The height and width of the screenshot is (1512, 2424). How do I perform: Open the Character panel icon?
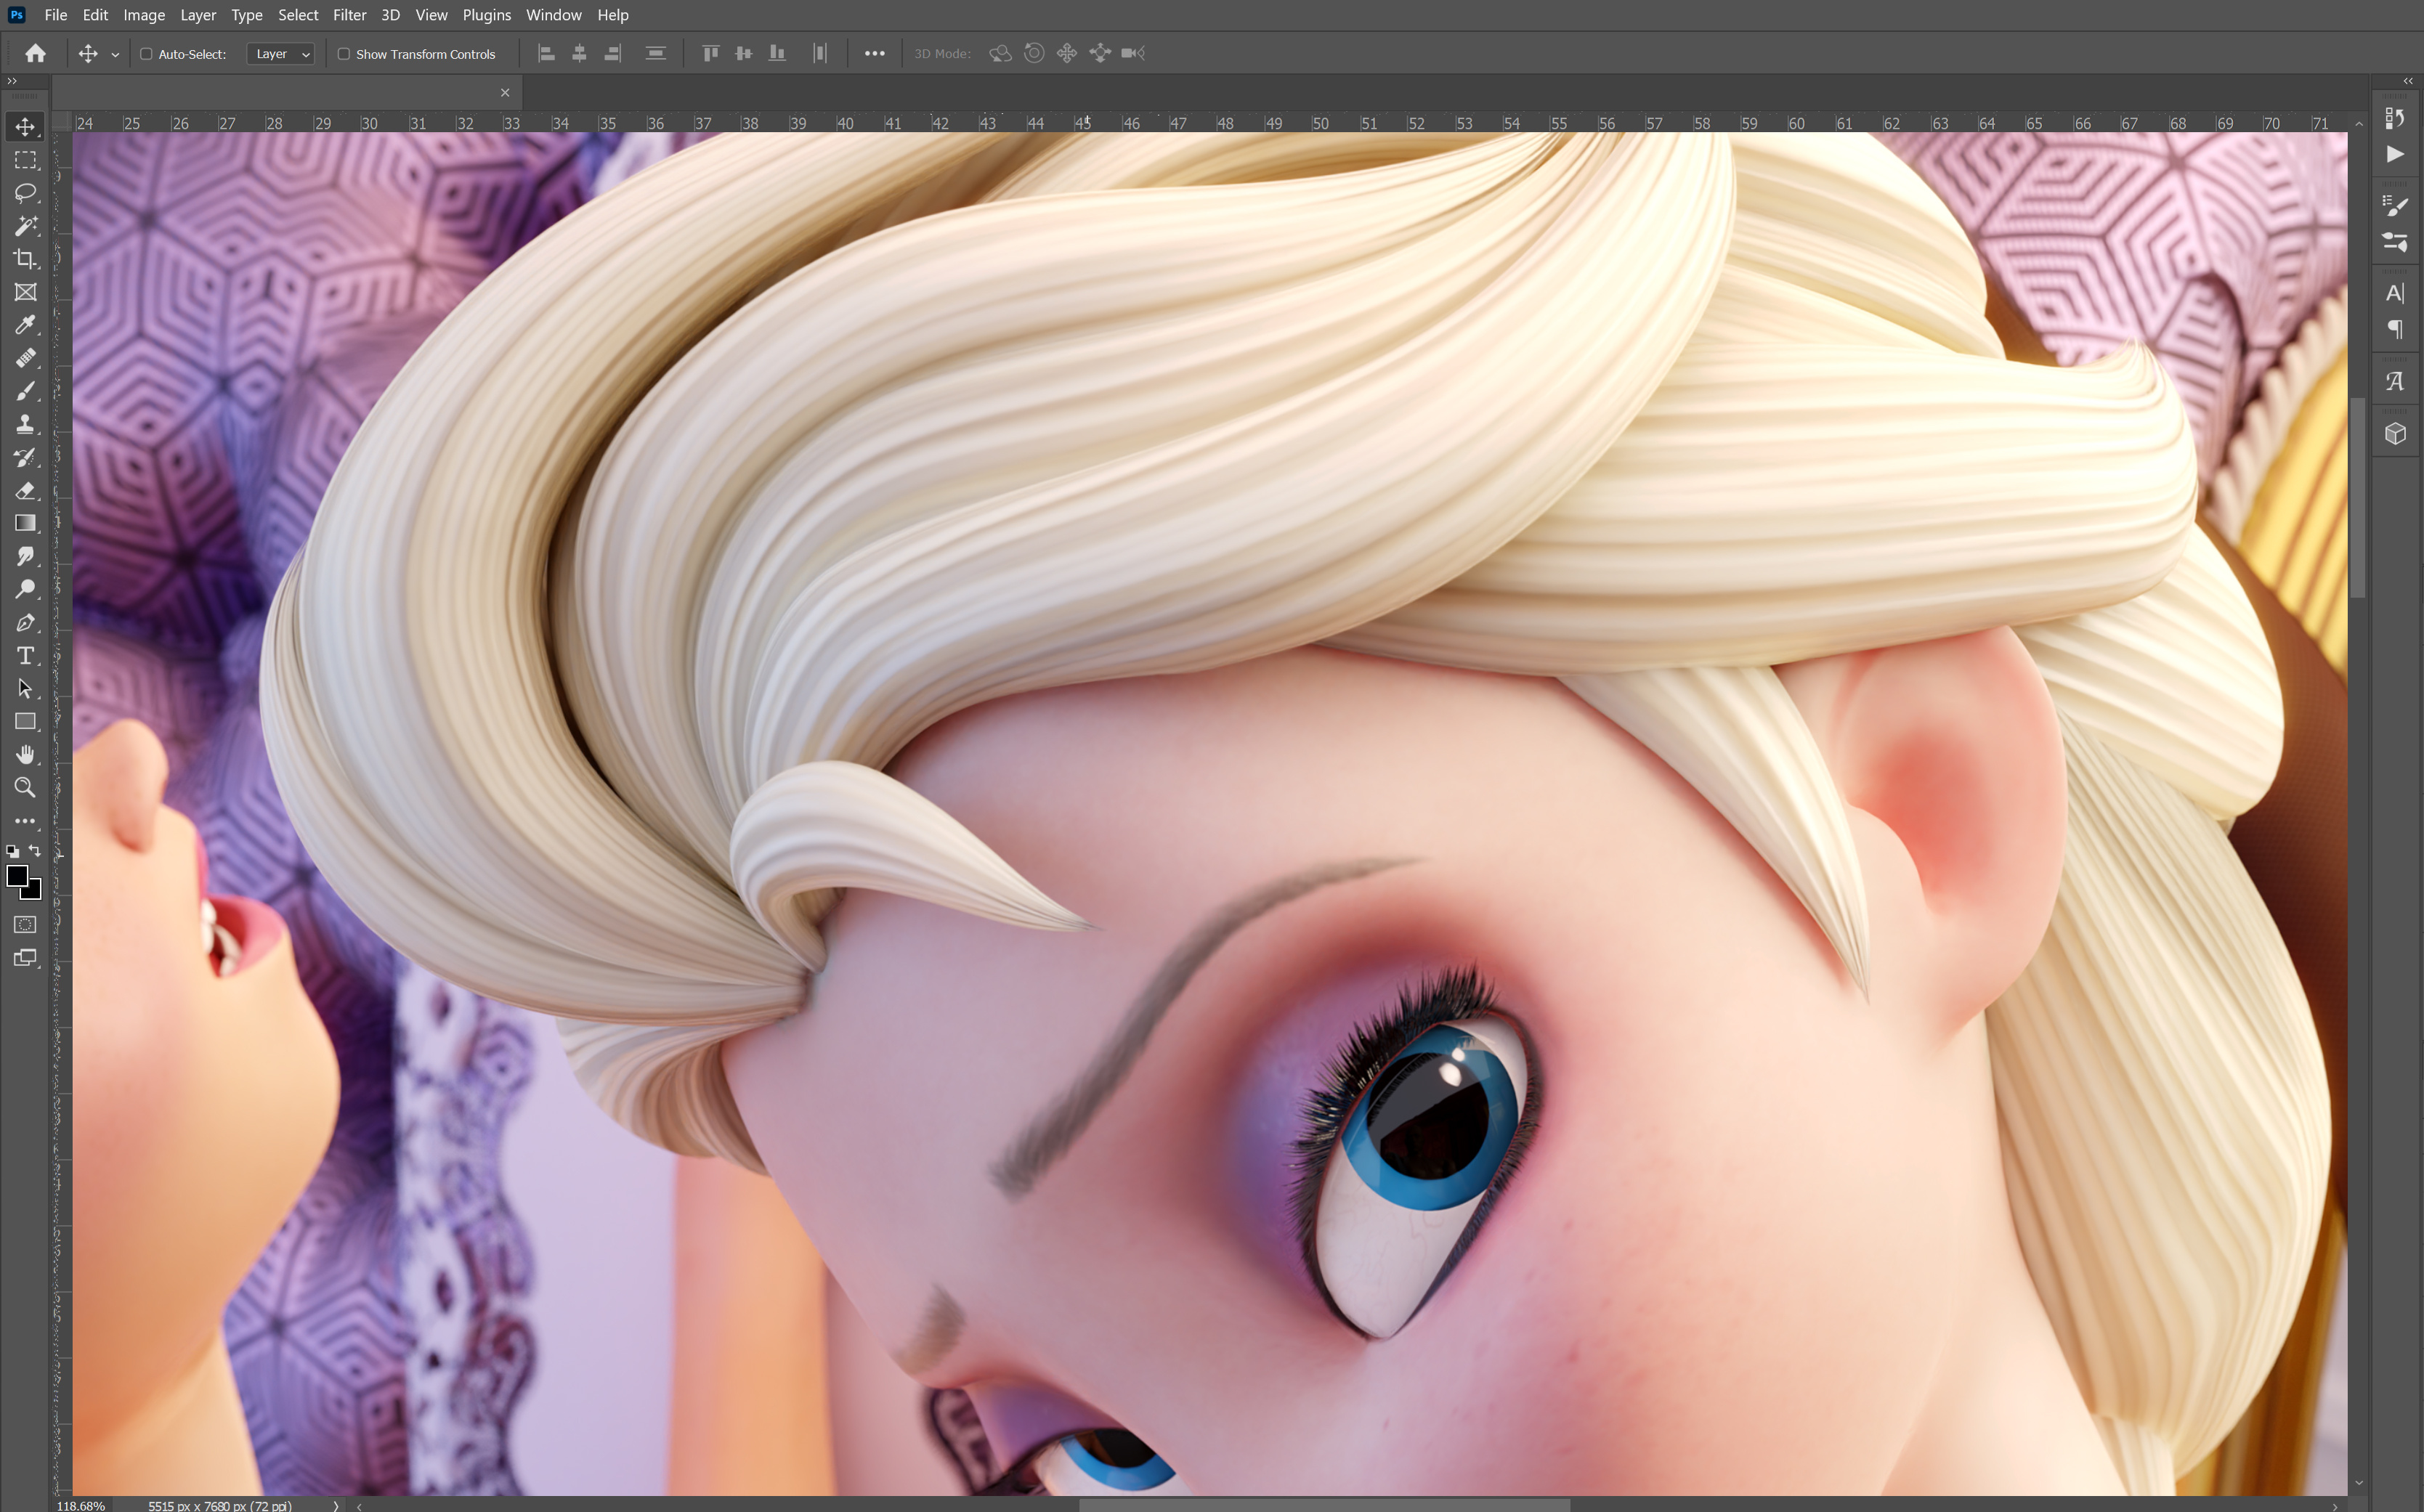(2395, 293)
